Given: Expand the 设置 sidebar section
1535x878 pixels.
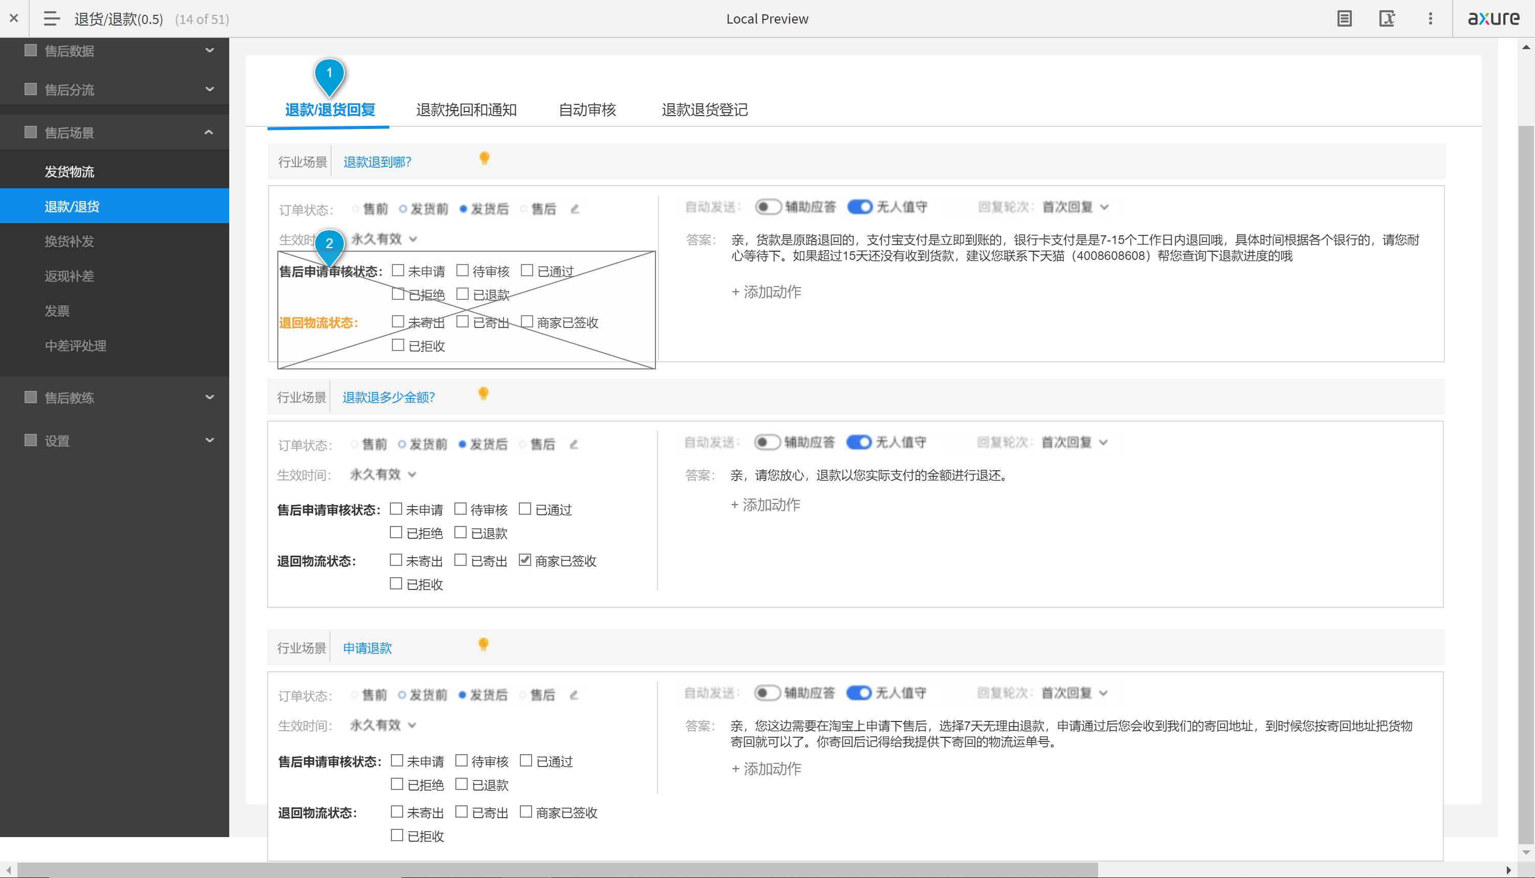Looking at the screenshot, I should coord(210,440).
